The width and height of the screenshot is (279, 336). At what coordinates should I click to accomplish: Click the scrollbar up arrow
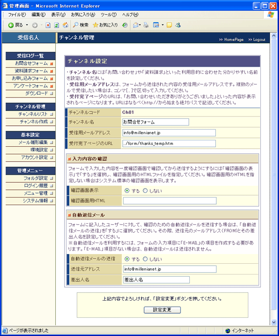coord(274,35)
